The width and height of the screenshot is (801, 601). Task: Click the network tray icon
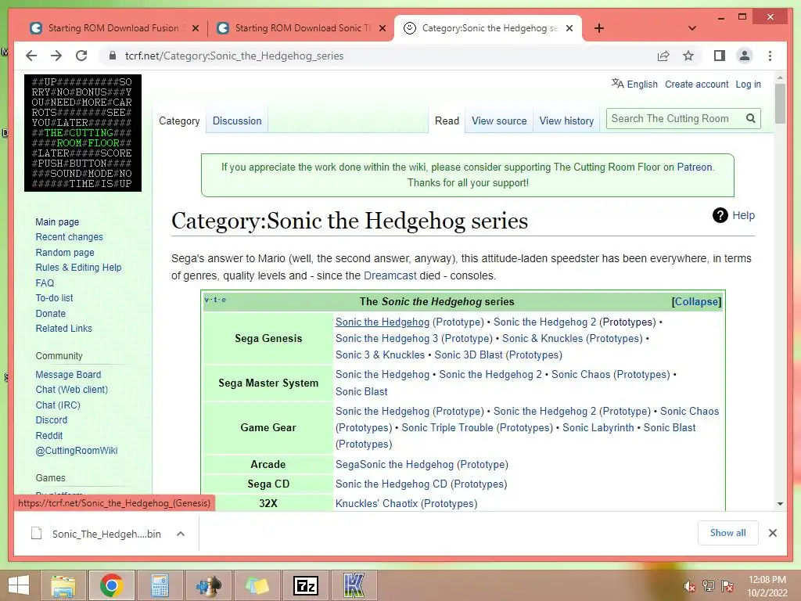coord(709,585)
